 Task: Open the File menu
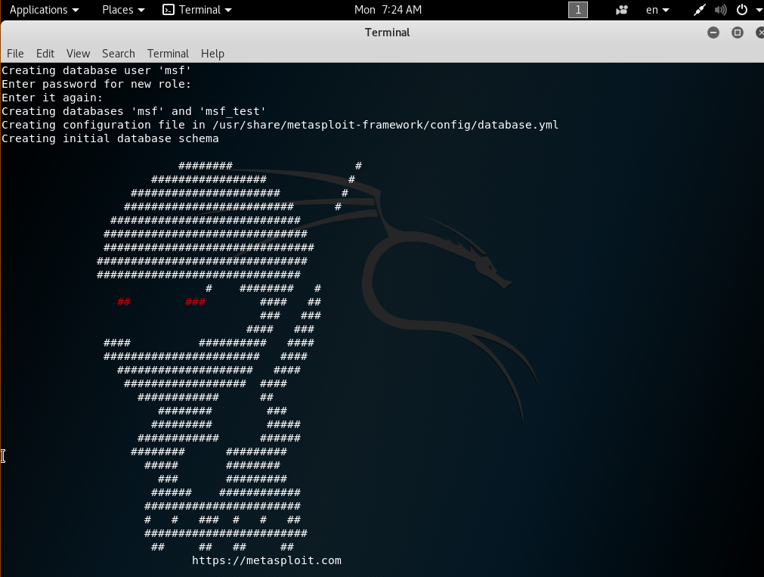tap(15, 54)
